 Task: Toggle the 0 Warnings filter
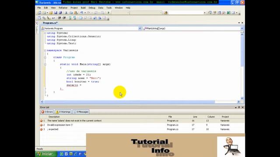pos(63,112)
